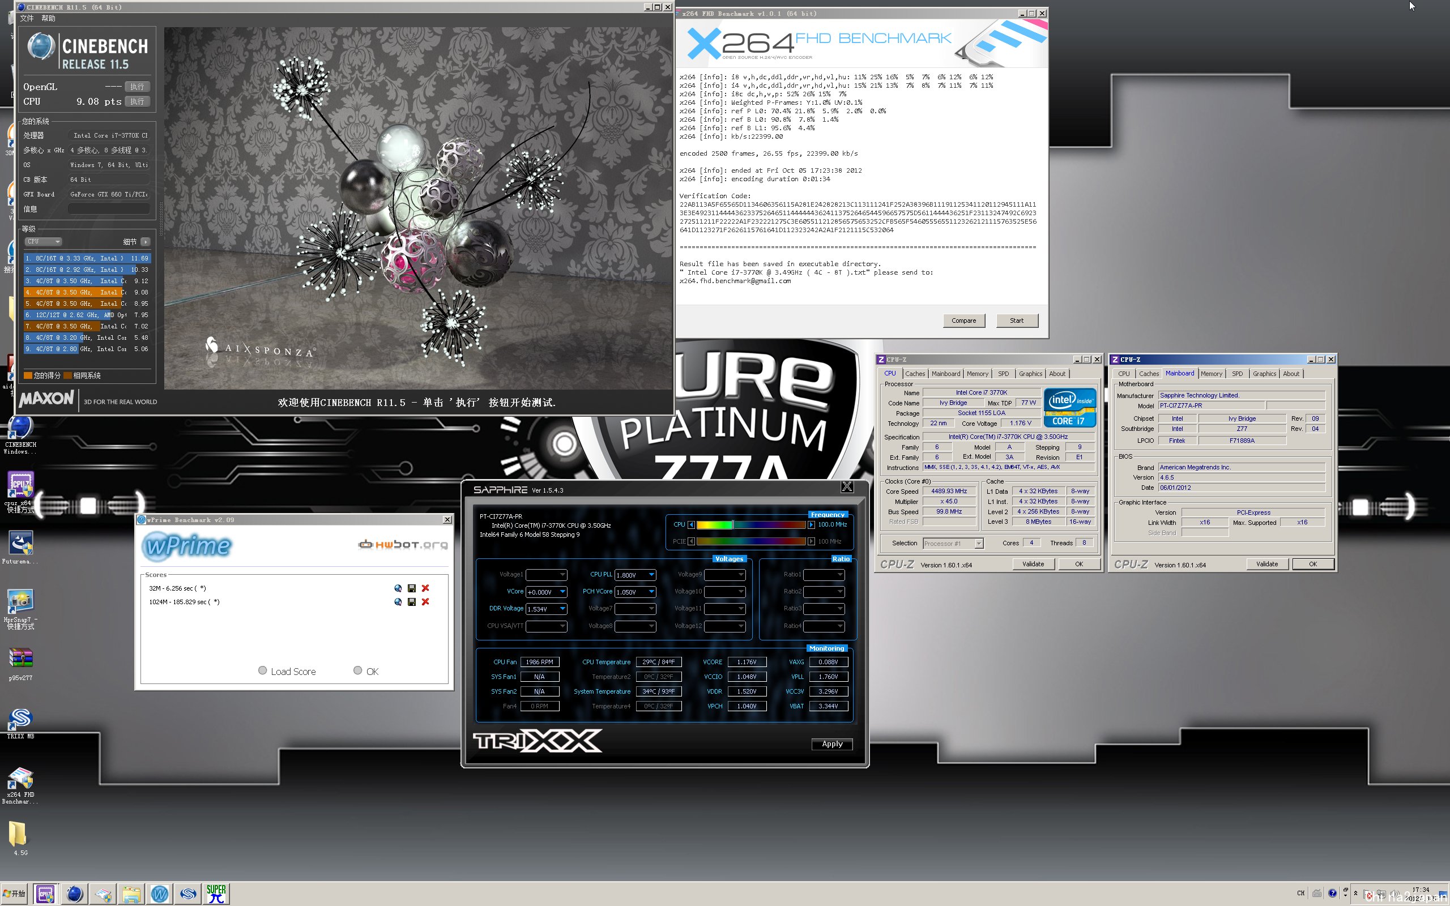Switch to the SPD tab in right CPU-Z

tap(1237, 373)
